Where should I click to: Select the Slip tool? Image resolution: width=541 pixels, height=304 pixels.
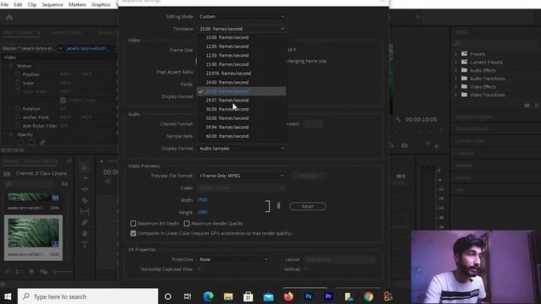click(85, 211)
